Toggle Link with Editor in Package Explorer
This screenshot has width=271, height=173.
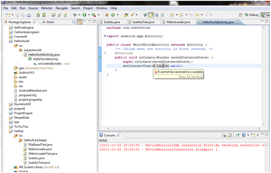[x=80, y=22]
